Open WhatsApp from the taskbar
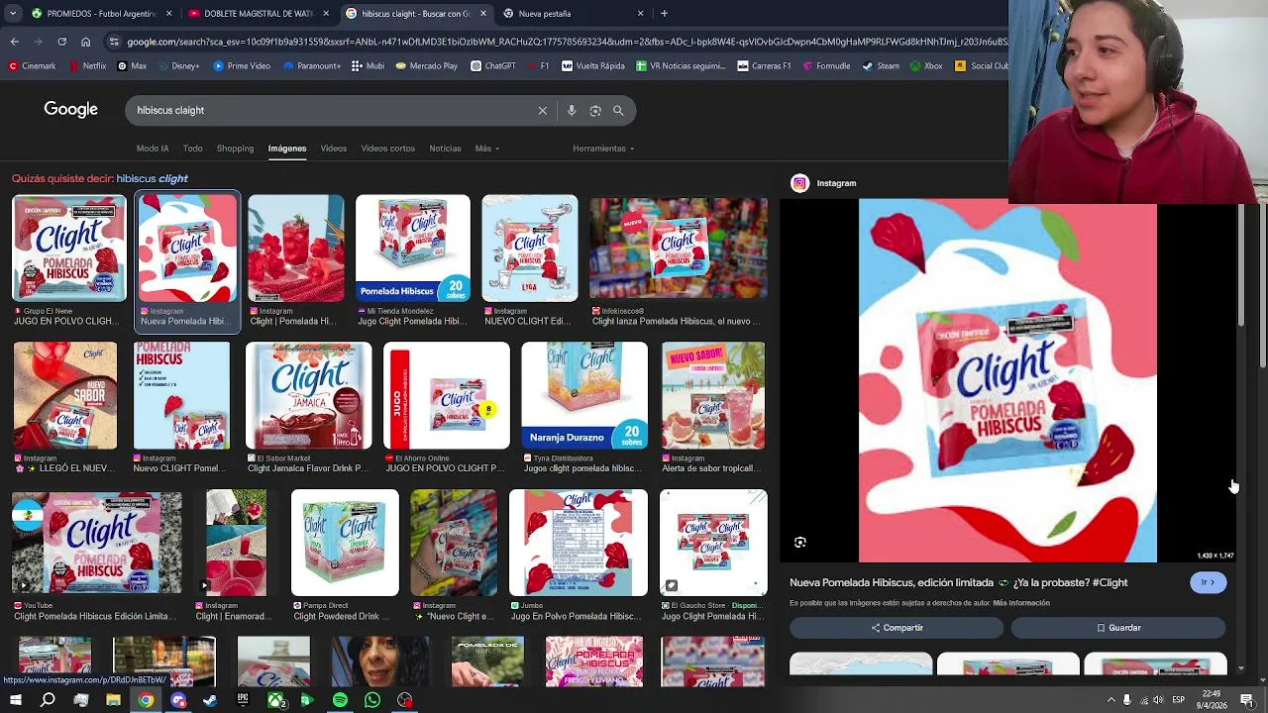The height and width of the screenshot is (713, 1268). pos(372,700)
